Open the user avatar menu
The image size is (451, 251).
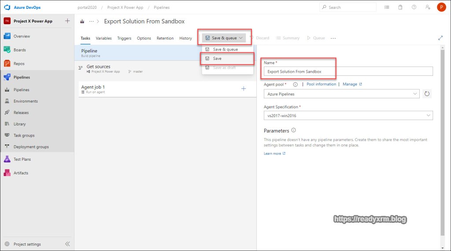pyautogui.click(x=441, y=7)
